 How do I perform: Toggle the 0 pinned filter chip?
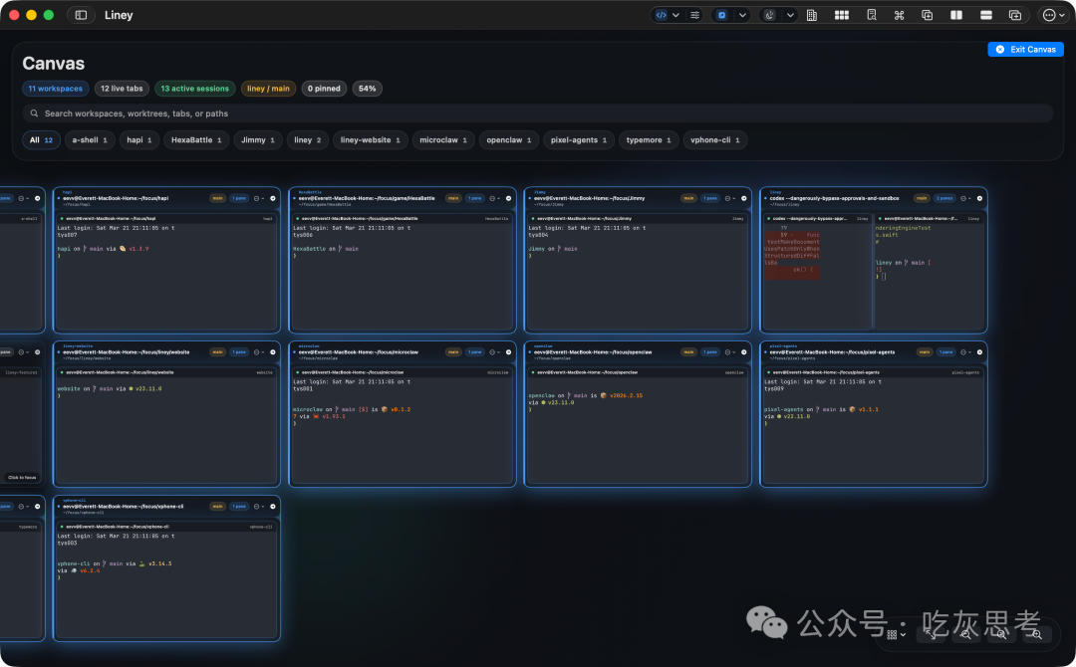[324, 89]
